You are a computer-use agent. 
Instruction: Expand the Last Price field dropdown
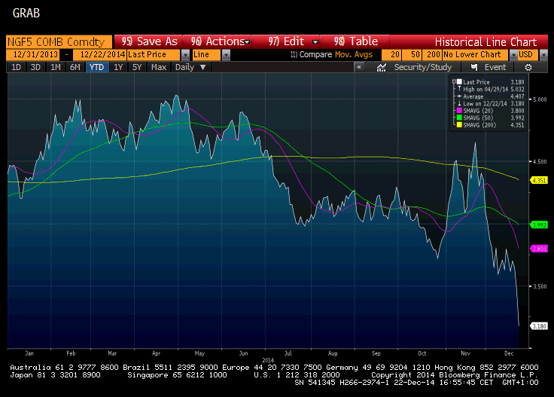click(185, 55)
